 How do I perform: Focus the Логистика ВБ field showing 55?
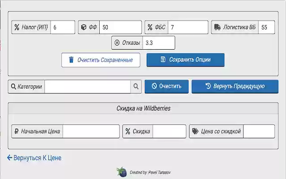(266, 27)
